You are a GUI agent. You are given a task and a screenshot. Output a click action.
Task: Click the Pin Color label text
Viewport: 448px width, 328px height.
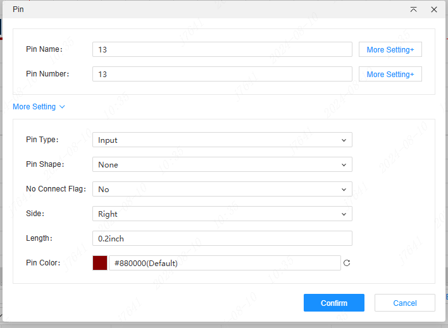[x=43, y=263]
